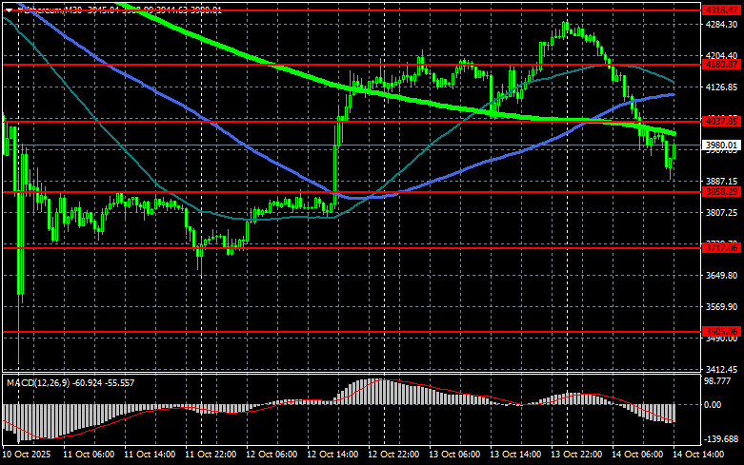744x465 pixels.
Task: Select the 4180.87 red price level label
Action: coord(721,65)
